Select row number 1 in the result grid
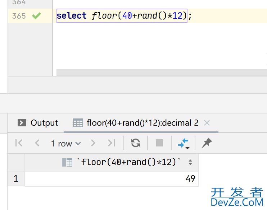 (x=16, y=178)
